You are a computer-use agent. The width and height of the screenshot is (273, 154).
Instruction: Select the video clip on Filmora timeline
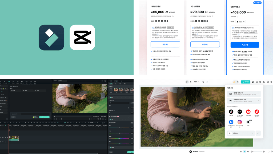(x=14, y=138)
